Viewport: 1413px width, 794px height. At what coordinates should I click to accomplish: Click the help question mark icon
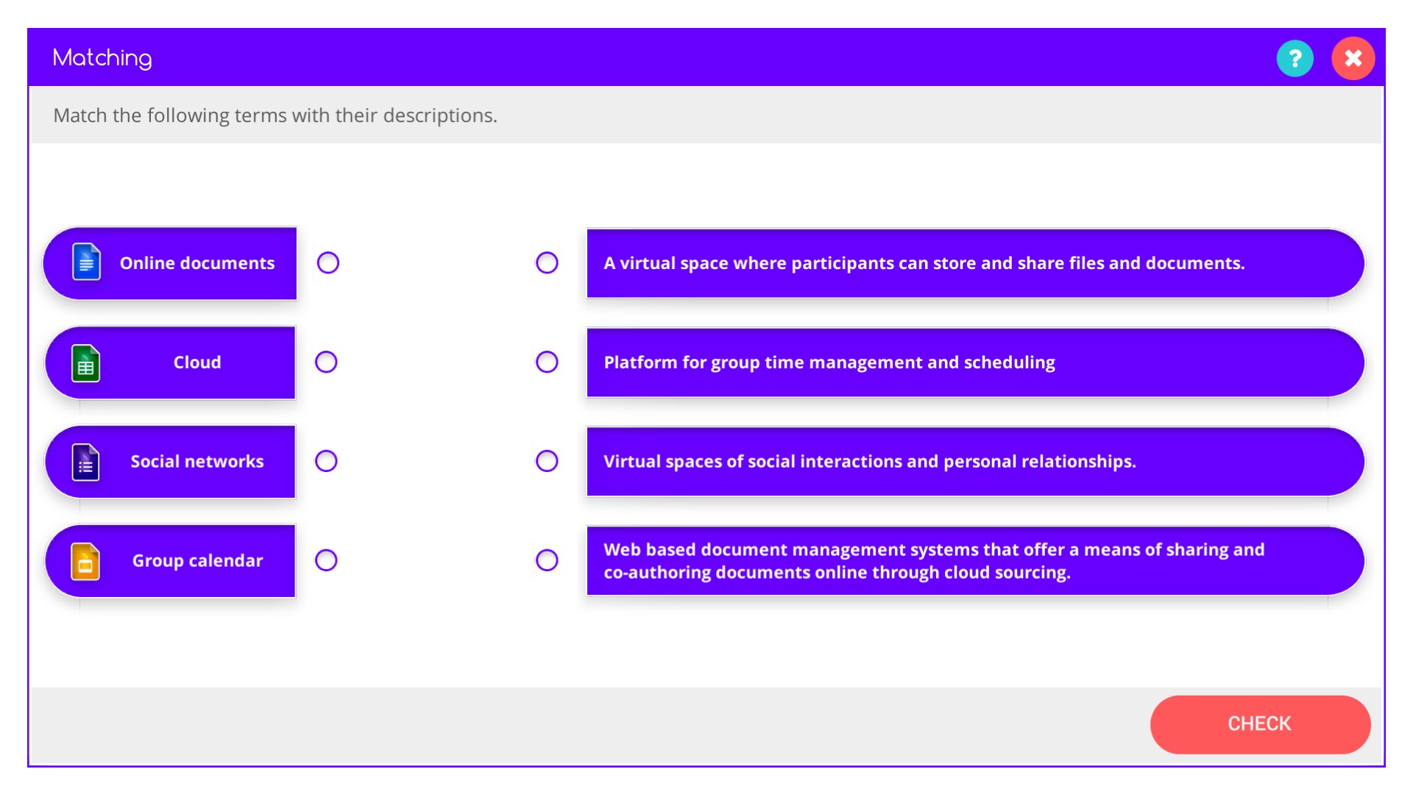(x=1295, y=59)
